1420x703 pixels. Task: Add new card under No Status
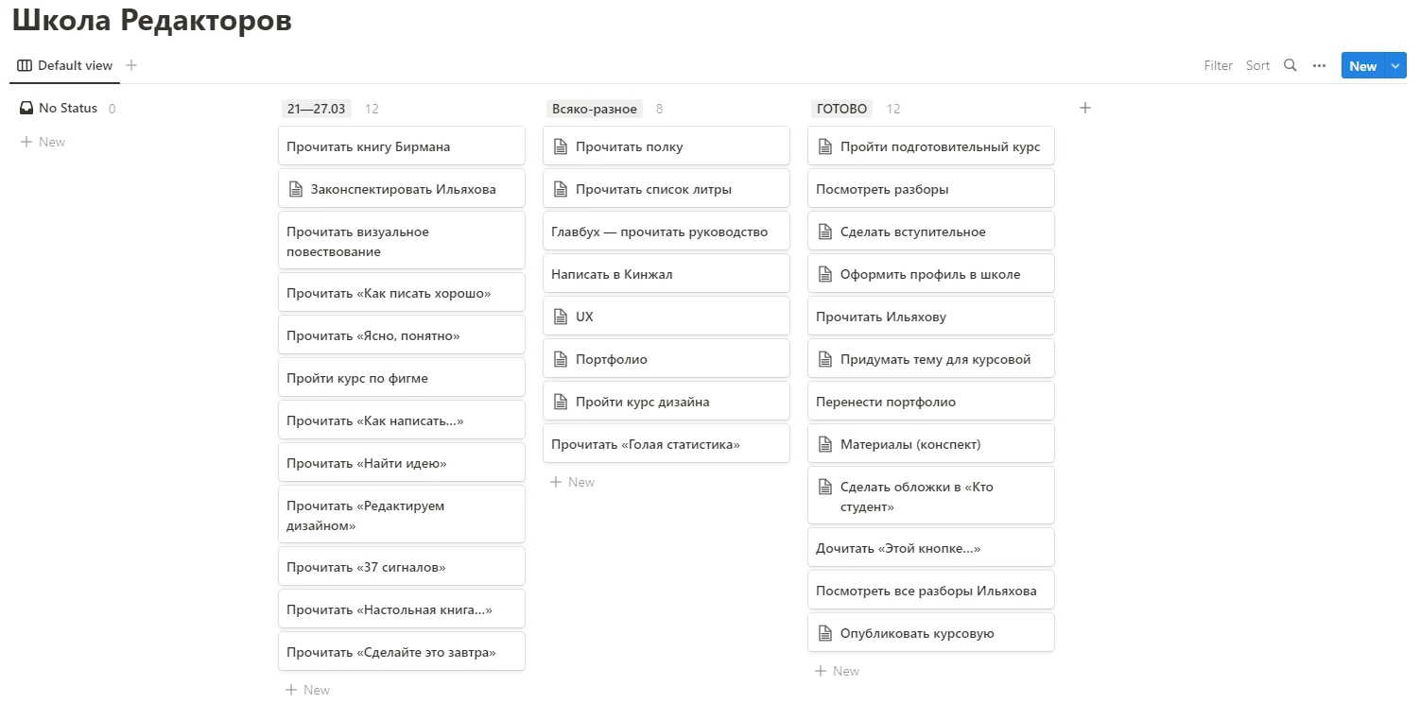point(43,142)
